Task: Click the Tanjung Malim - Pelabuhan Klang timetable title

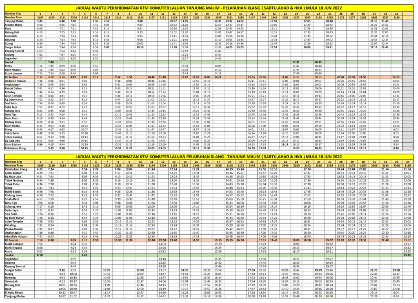Action: [x=209, y=8]
